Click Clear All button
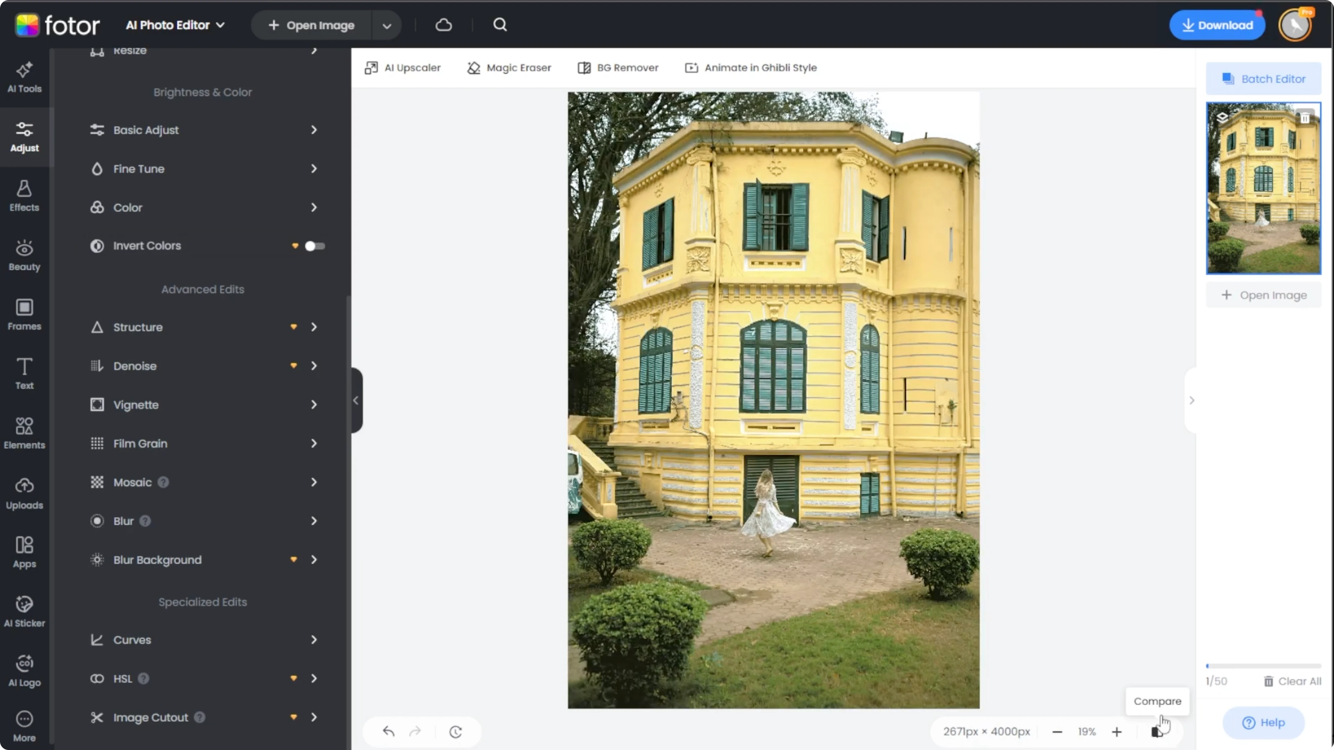 click(1293, 682)
